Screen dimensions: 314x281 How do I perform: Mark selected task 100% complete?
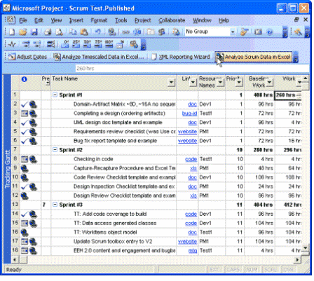click(x=109, y=44)
